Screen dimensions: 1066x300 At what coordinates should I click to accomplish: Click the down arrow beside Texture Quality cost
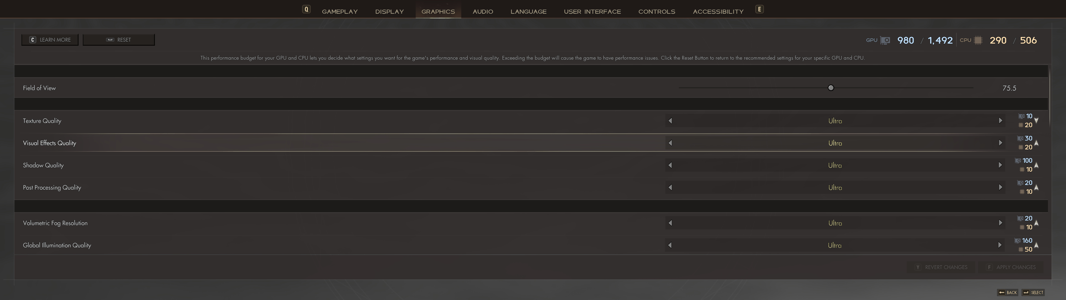pyautogui.click(x=1036, y=121)
